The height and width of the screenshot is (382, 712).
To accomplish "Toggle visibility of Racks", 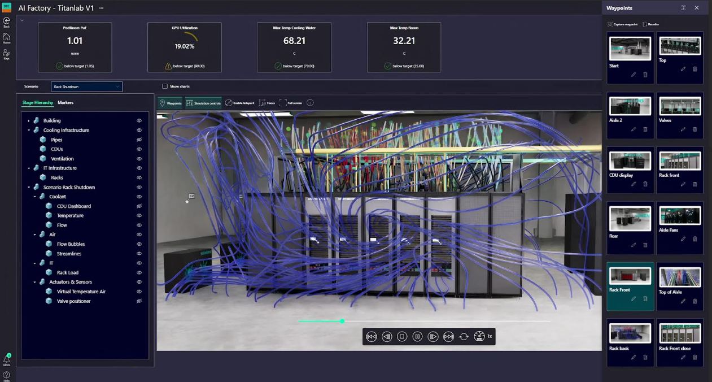I will click(x=139, y=177).
